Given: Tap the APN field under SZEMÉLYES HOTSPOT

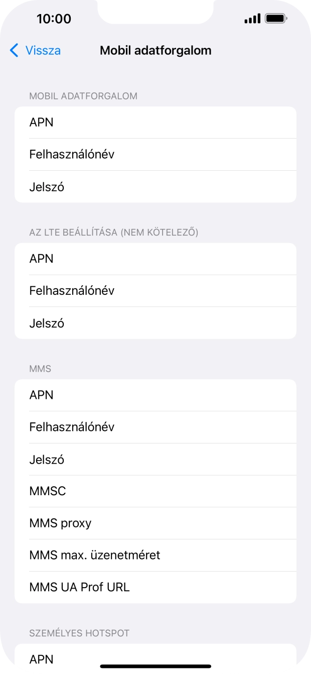Looking at the screenshot, I should tap(155, 658).
